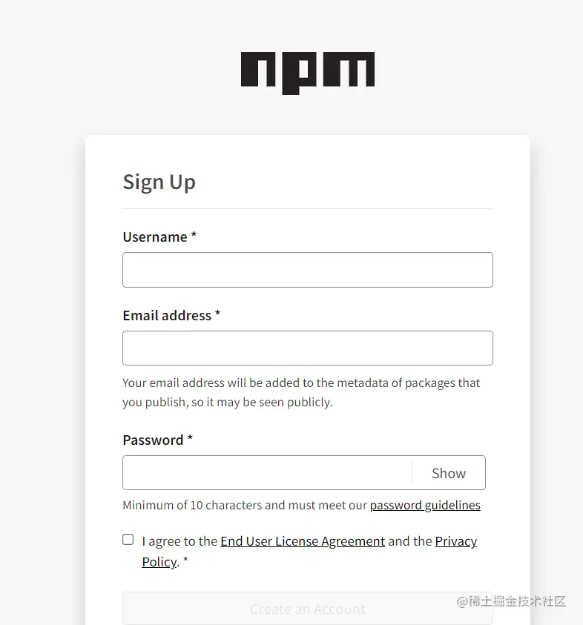
Task: Click the 稀土掘金技术社区 watermark
Action: click(x=512, y=601)
